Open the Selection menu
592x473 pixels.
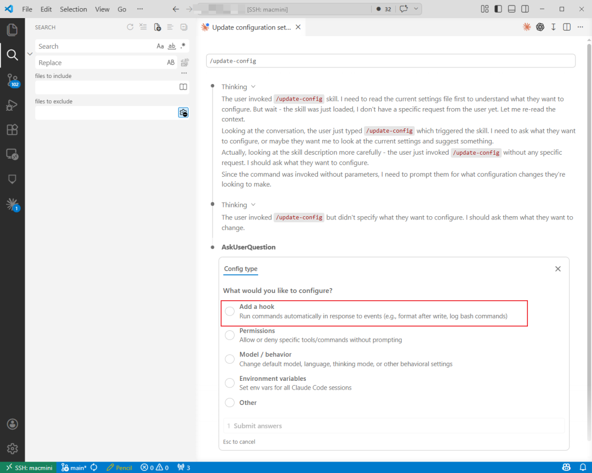(73, 9)
